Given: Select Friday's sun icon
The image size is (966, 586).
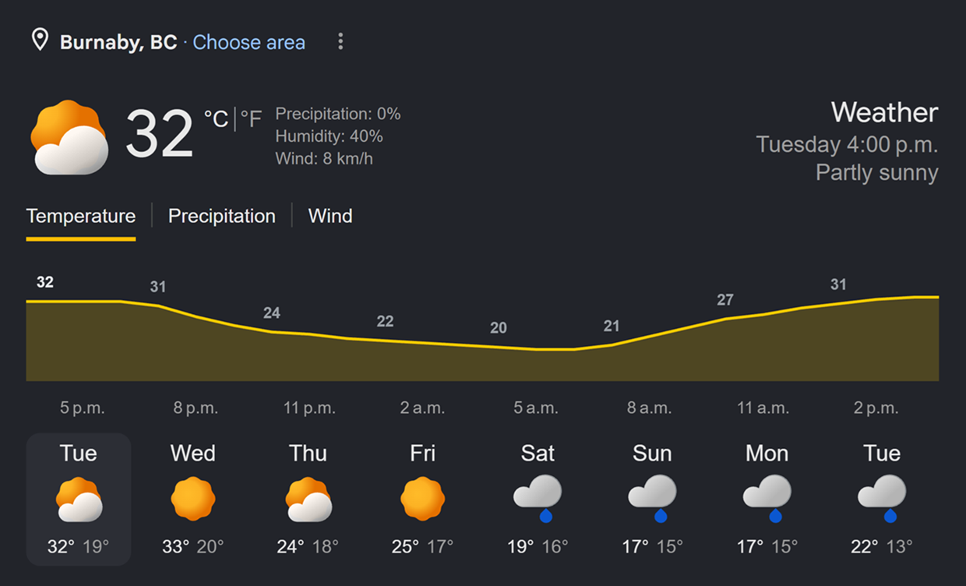Looking at the screenshot, I should click(423, 500).
